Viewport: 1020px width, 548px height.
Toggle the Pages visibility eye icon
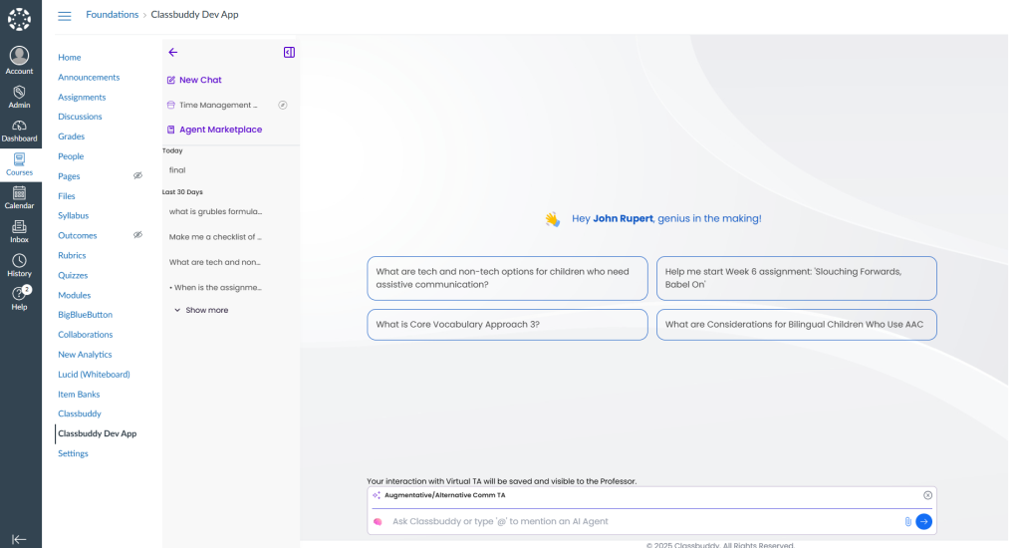click(138, 176)
